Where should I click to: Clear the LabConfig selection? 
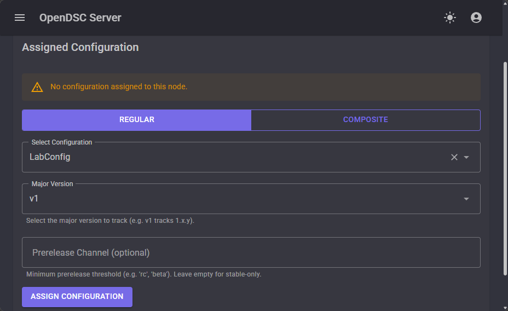454,157
